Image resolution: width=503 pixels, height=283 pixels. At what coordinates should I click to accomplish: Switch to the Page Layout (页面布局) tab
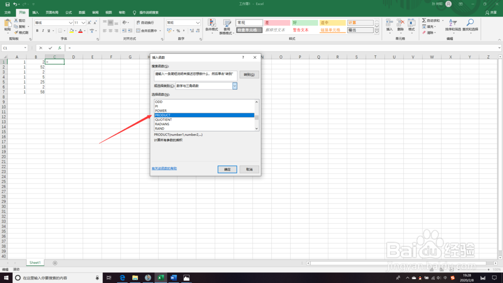click(x=52, y=13)
